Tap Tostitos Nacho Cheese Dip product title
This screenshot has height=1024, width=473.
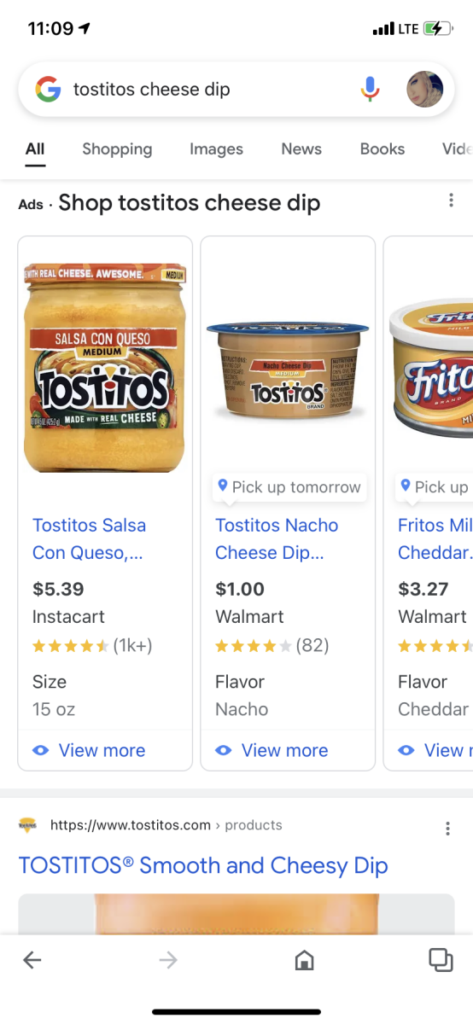[x=277, y=538]
